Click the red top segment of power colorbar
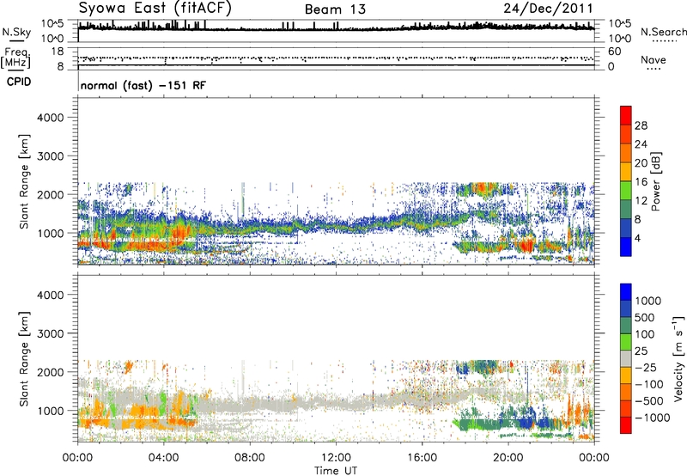 tap(626, 115)
